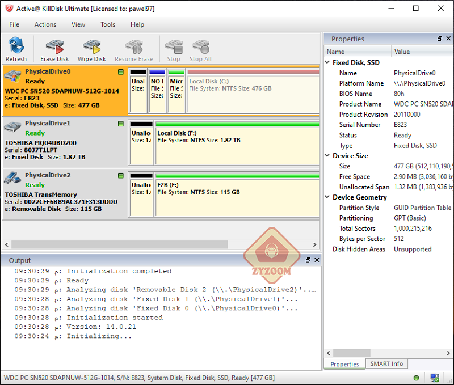
Task: Open the Tools menu
Action: [x=108, y=24]
